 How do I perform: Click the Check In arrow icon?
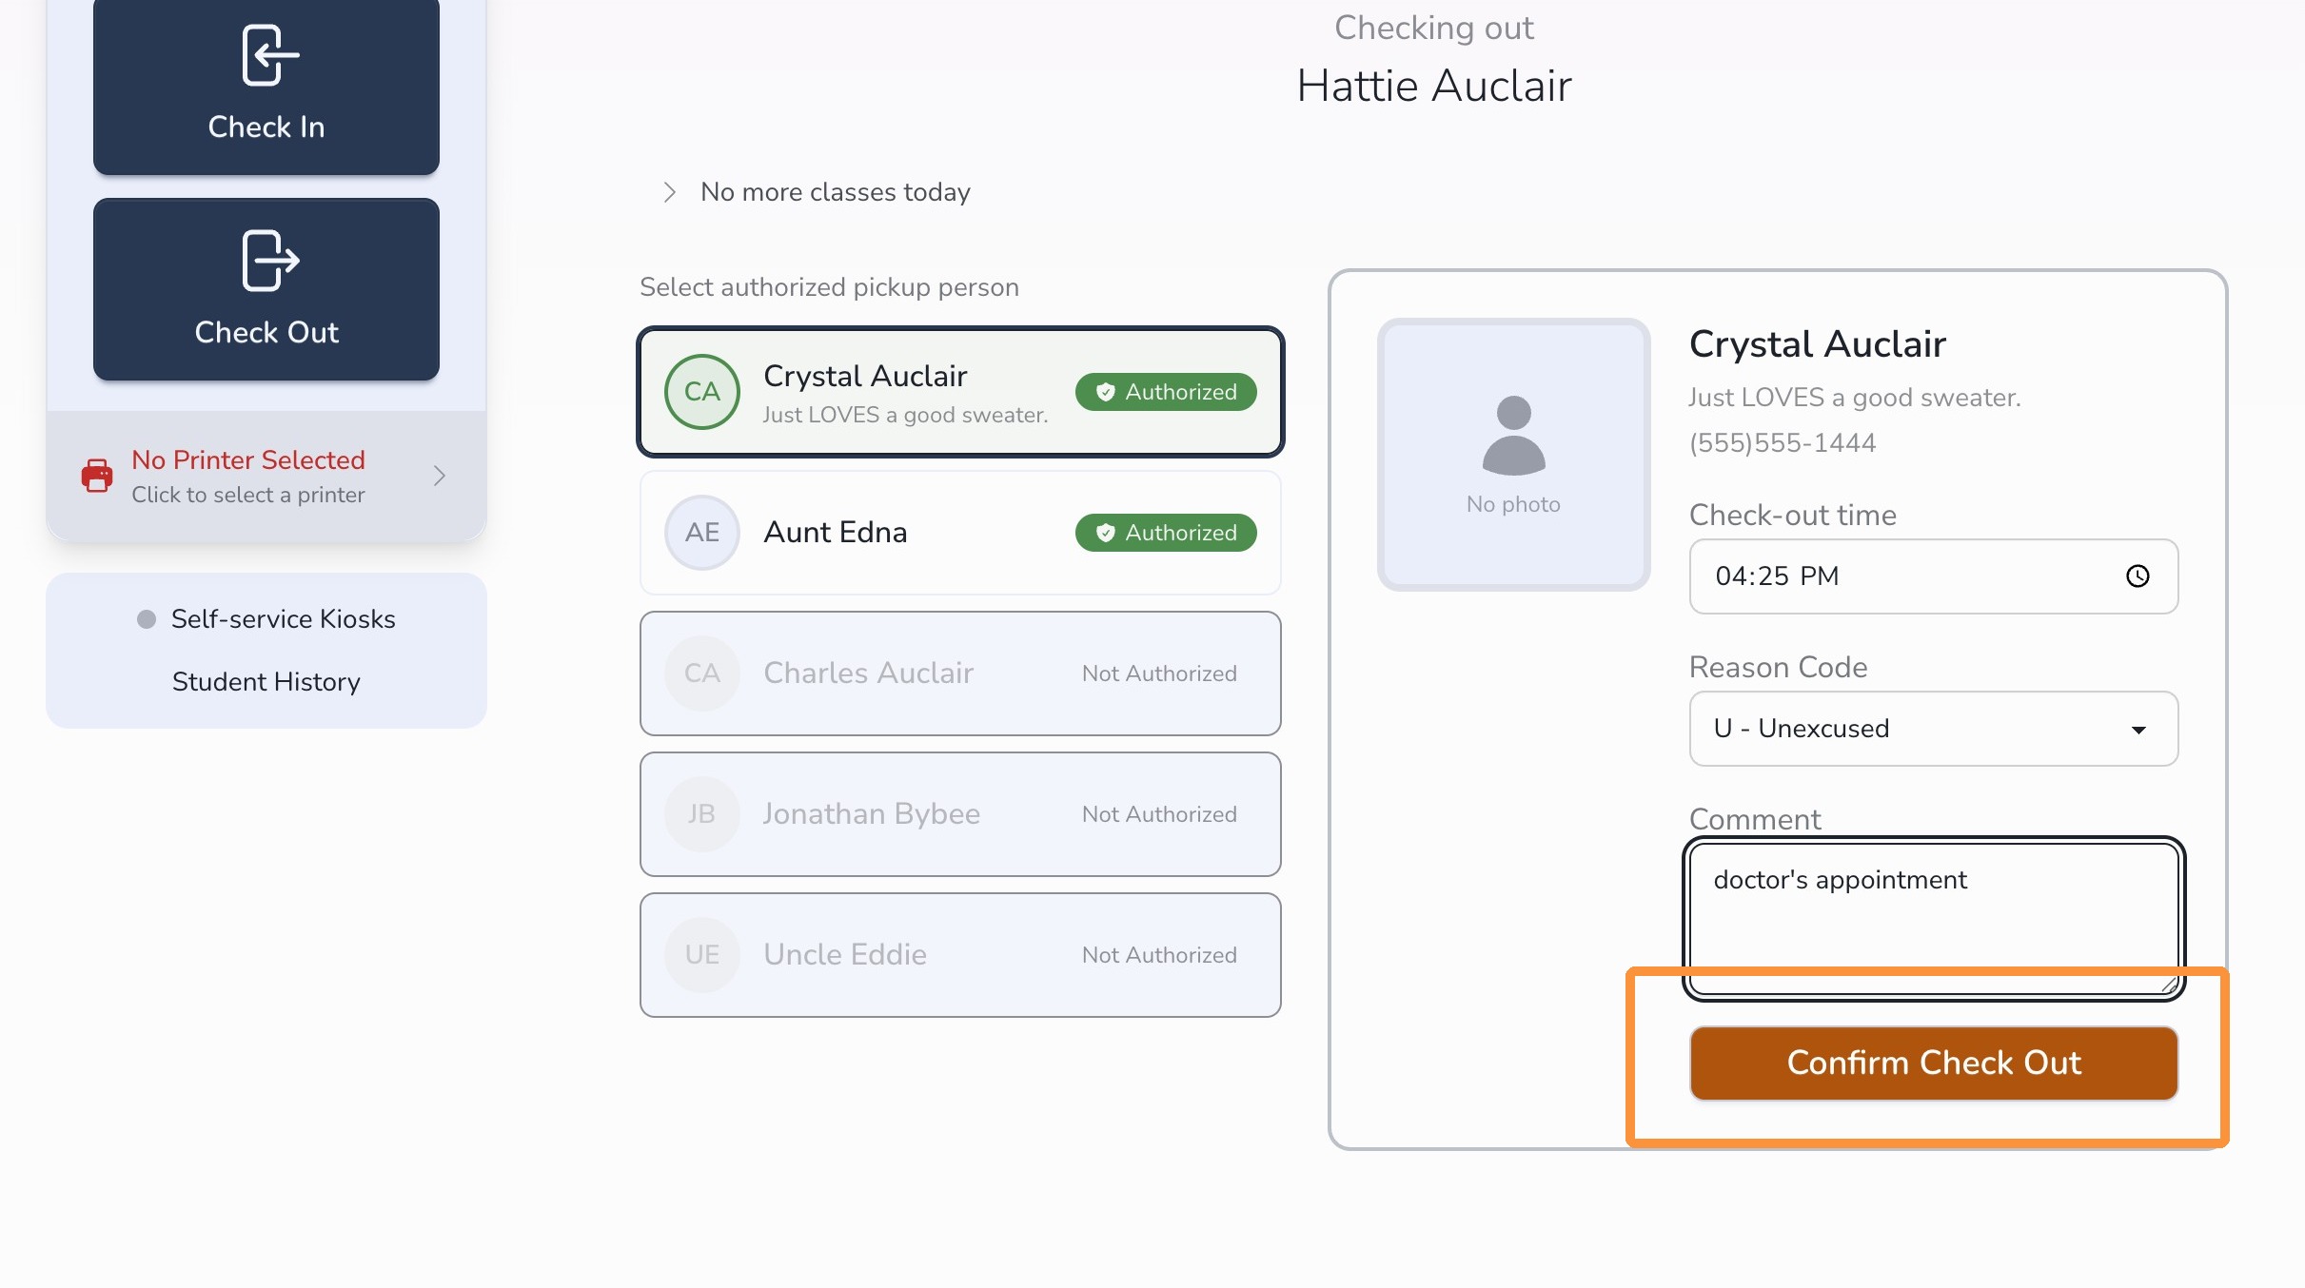point(270,55)
